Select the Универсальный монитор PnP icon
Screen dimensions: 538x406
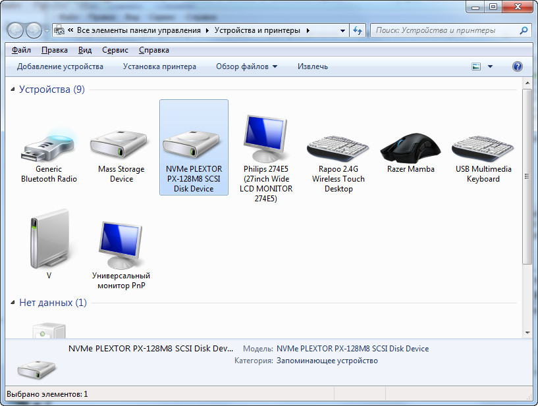(121, 245)
